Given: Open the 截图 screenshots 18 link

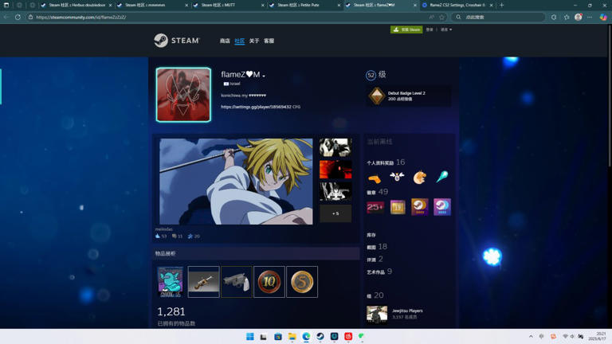Looking at the screenshot, I should pyautogui.click(x=377, y=247).
